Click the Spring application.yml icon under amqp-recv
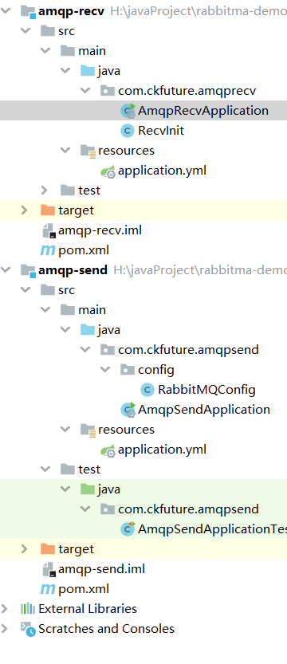287x664 pixels. point(108,171)
